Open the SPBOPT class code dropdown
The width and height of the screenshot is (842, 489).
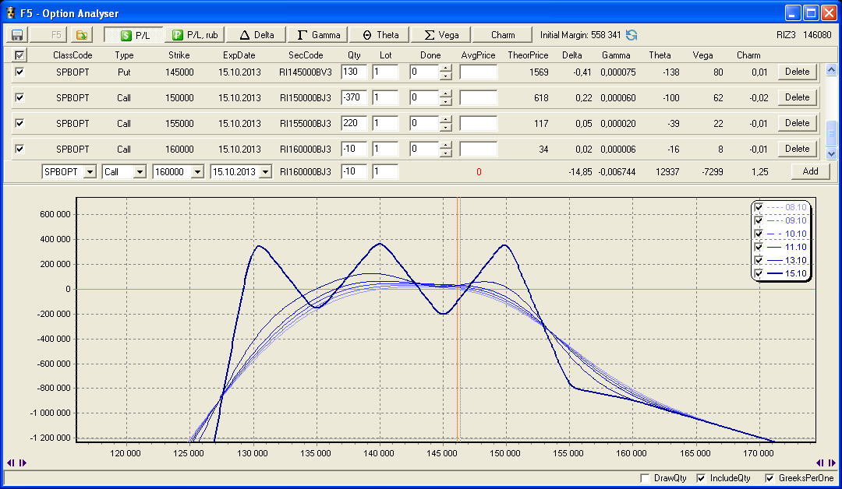(x=89, y=172)
